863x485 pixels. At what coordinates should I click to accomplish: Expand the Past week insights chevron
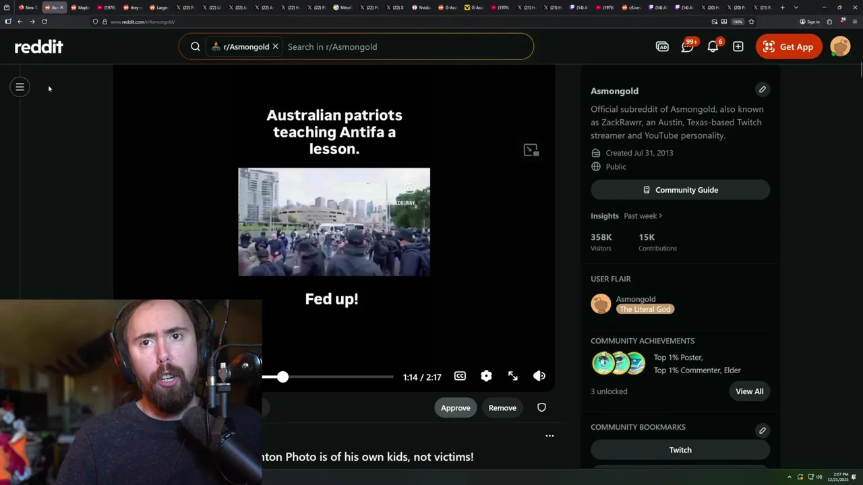(x=660, y=216)
